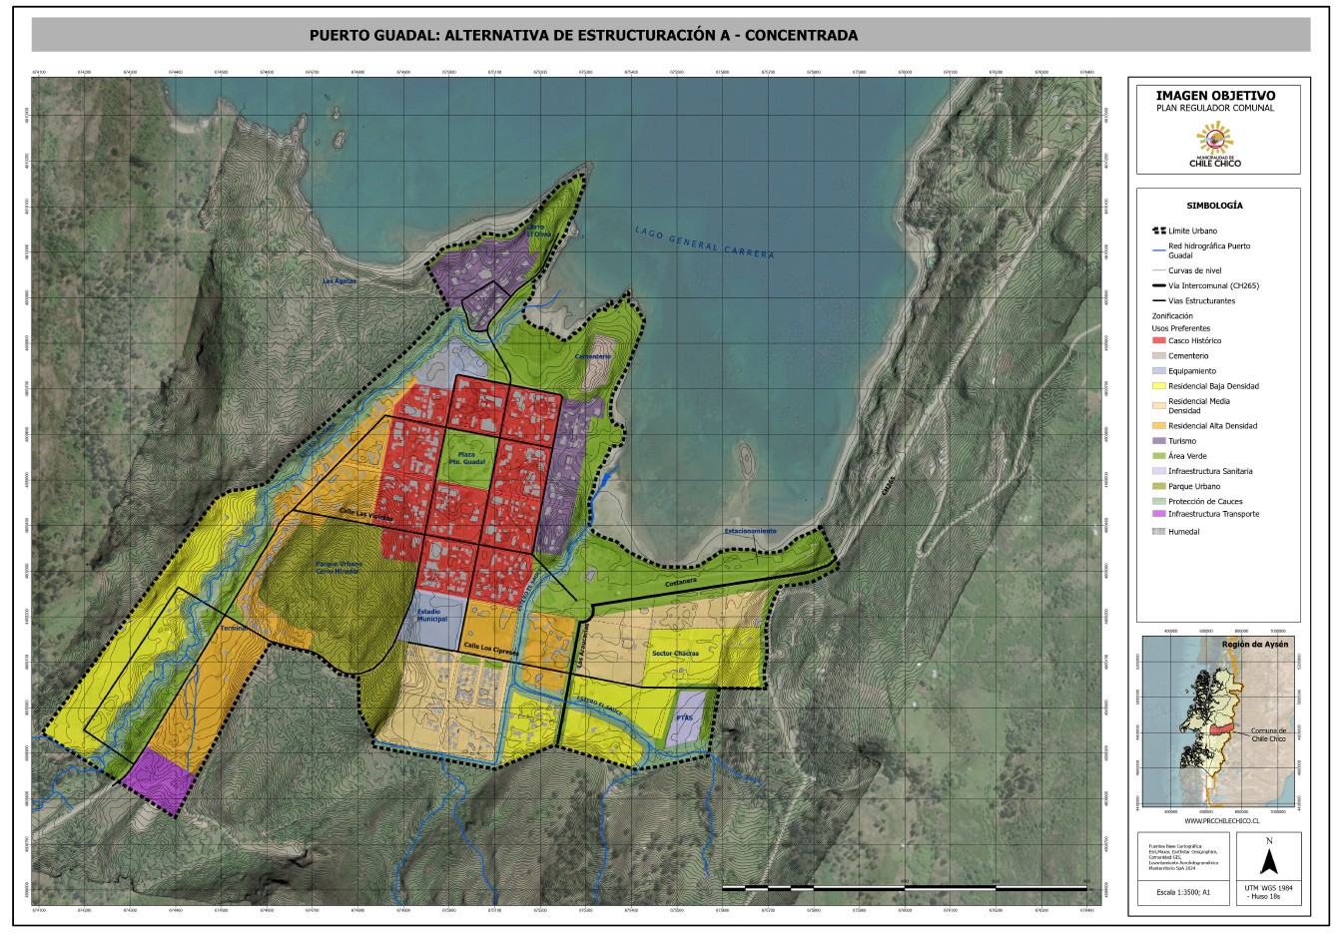Click the Vía Intercomunal (CH265) line symbol

point(1158,285)
